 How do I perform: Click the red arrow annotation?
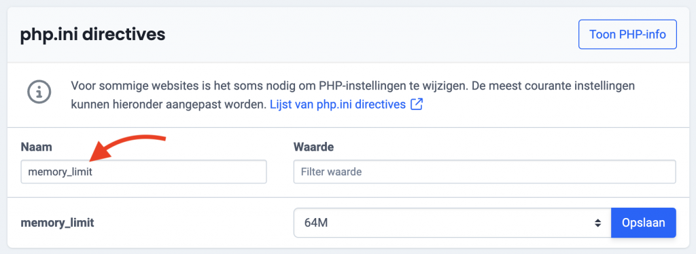click(x=126, y=147)
